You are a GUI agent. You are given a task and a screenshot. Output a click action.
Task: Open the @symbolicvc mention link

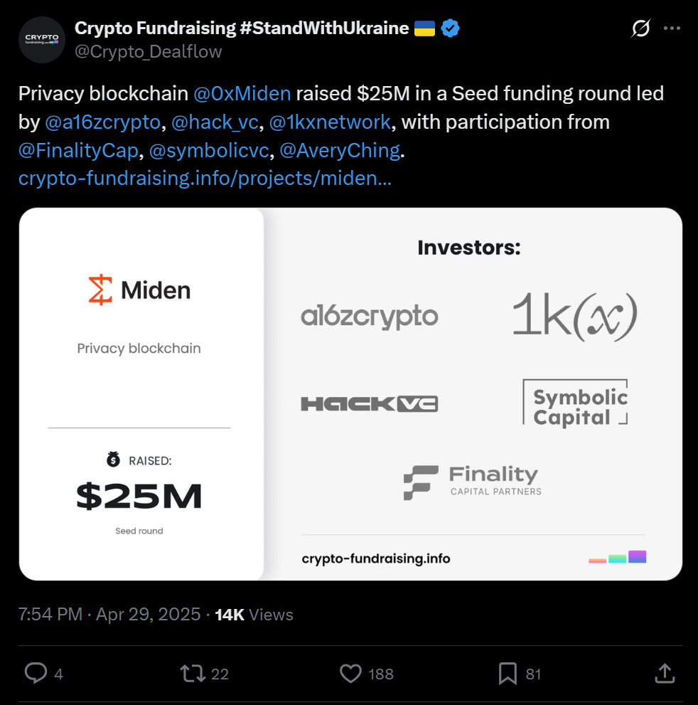tap(208, 150)
